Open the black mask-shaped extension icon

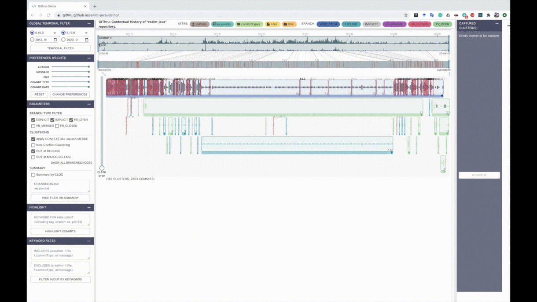(x=456, y=15)
